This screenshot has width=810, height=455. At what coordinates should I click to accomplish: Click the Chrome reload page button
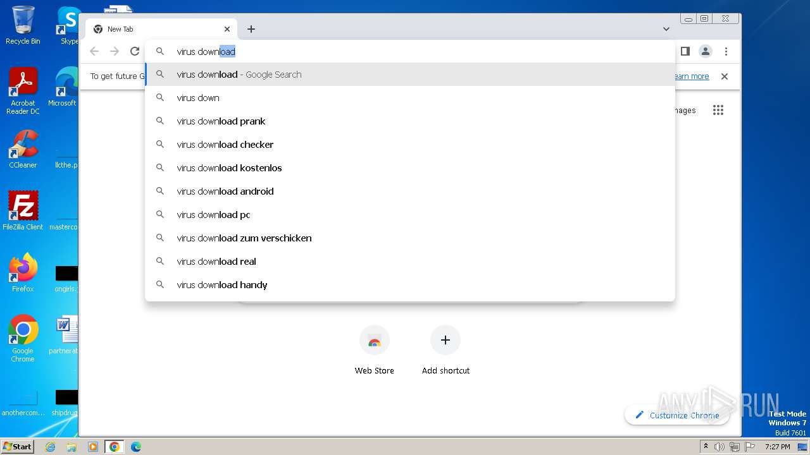135,52
